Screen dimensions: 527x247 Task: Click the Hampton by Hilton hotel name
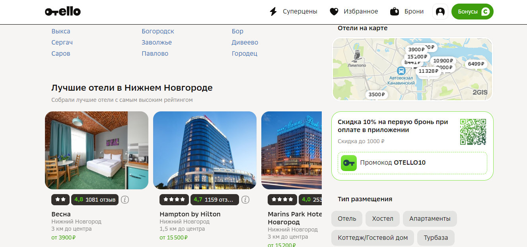point(190,214)
